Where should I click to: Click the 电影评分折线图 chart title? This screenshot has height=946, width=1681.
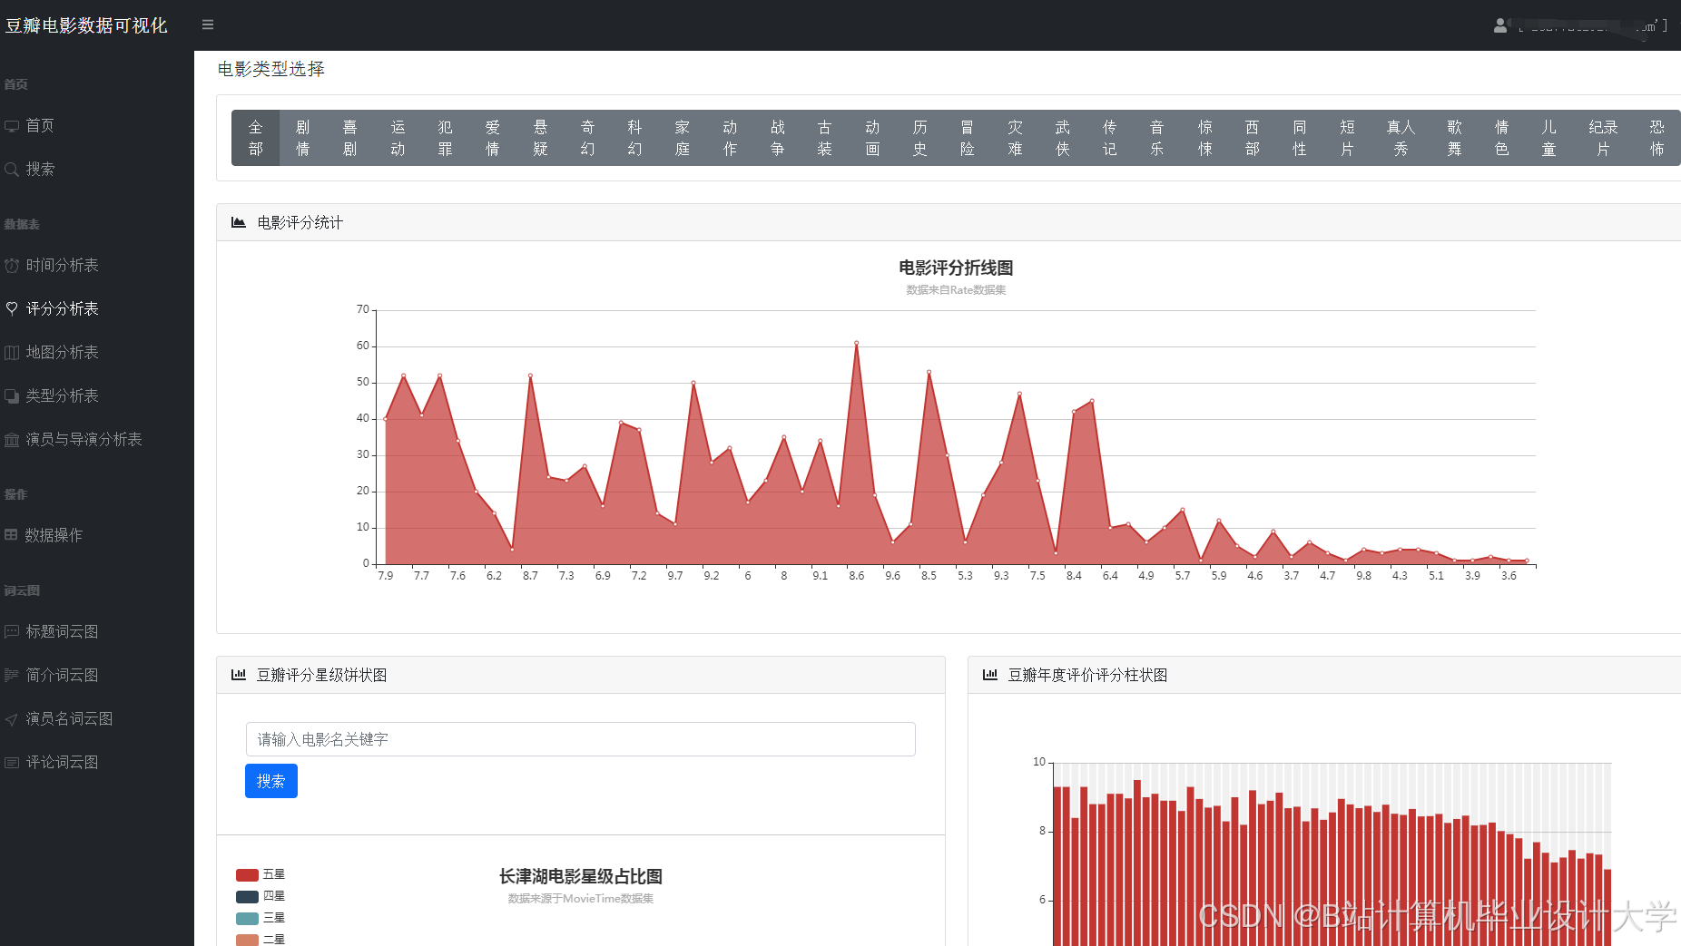[x=956, y=268]
